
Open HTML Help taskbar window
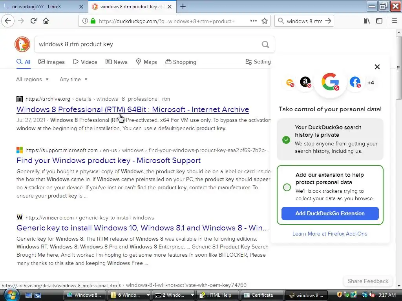217,295
